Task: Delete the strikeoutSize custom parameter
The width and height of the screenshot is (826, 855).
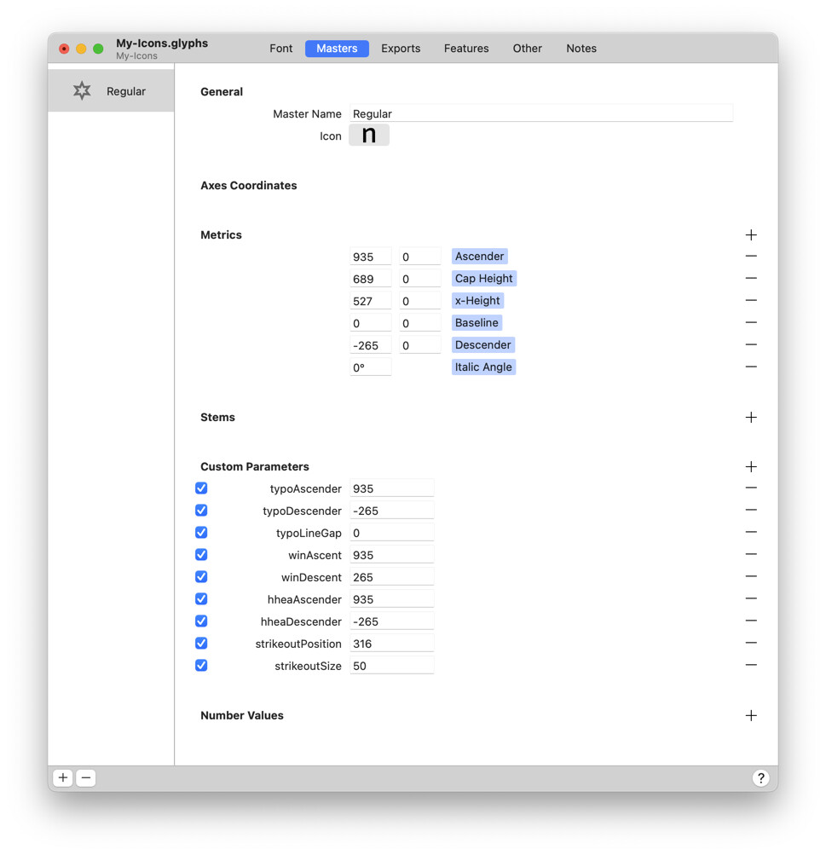Action: [751, 666]
